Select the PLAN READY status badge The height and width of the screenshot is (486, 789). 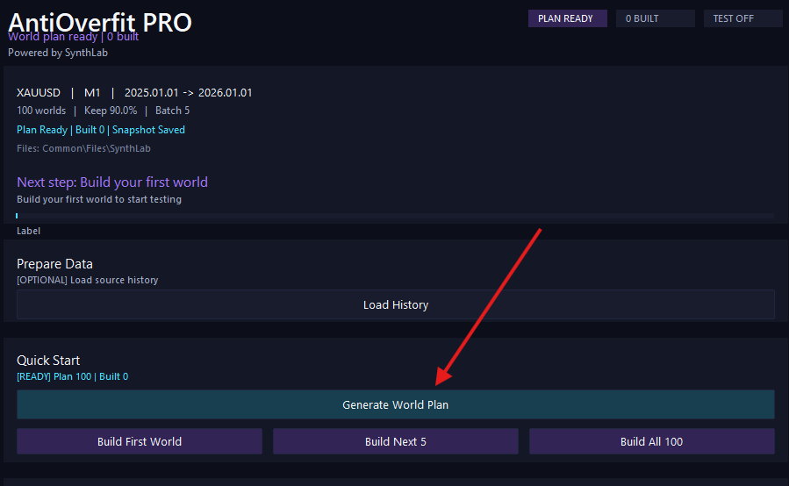tap(568, 18)
